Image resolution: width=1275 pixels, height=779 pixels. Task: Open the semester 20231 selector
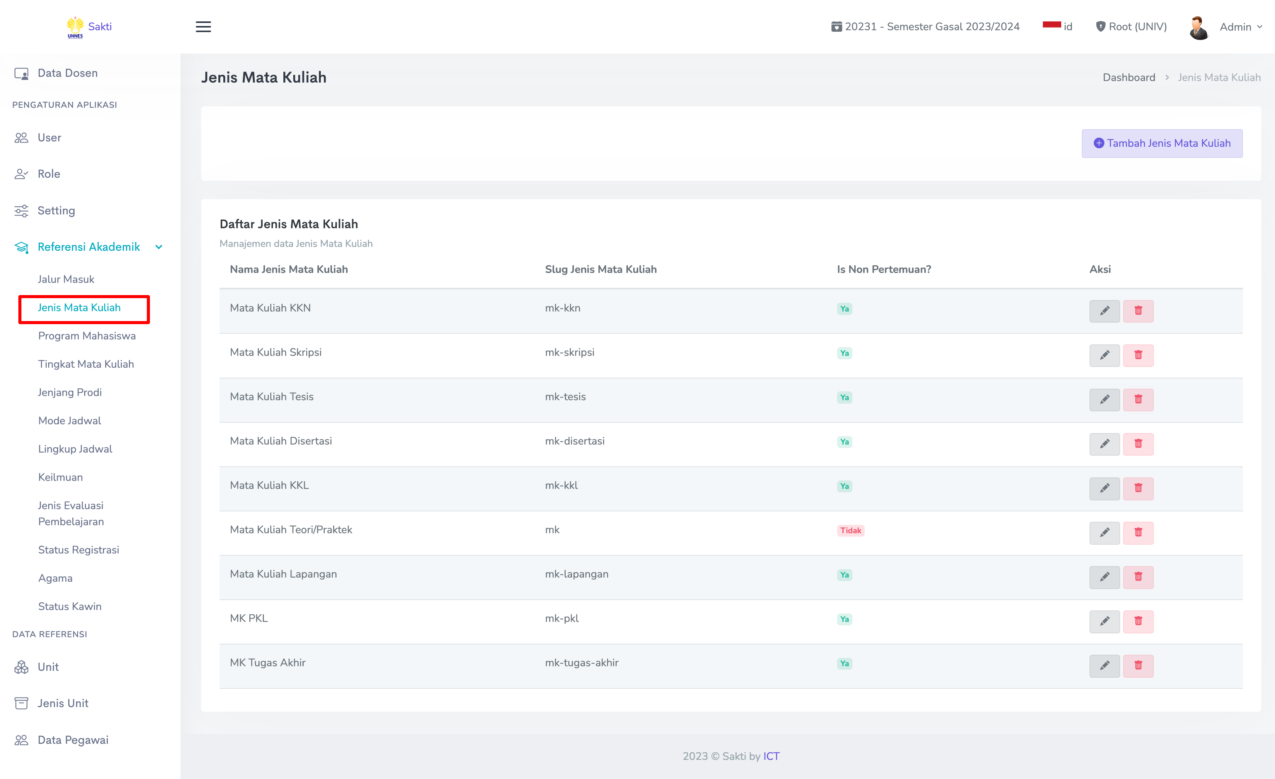tap(925, 26)
